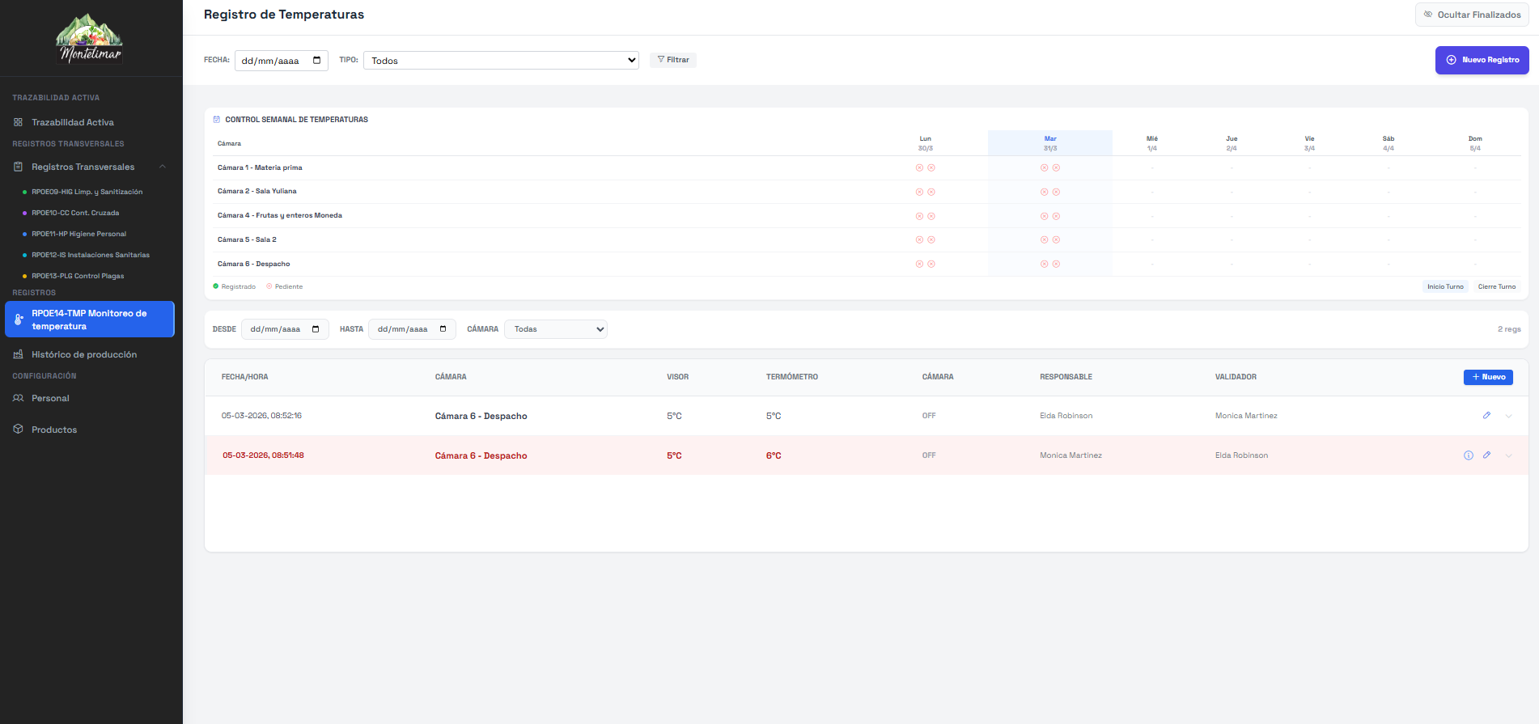
Task: Click Elda Robinson in the RESPONSABLE column
Action: point(1066,416)
